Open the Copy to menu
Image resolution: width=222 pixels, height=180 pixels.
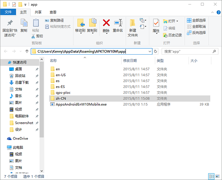92,26
